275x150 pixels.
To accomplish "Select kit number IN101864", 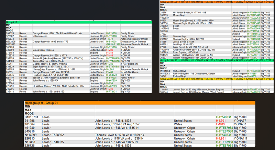I will (x=165, y=71).
